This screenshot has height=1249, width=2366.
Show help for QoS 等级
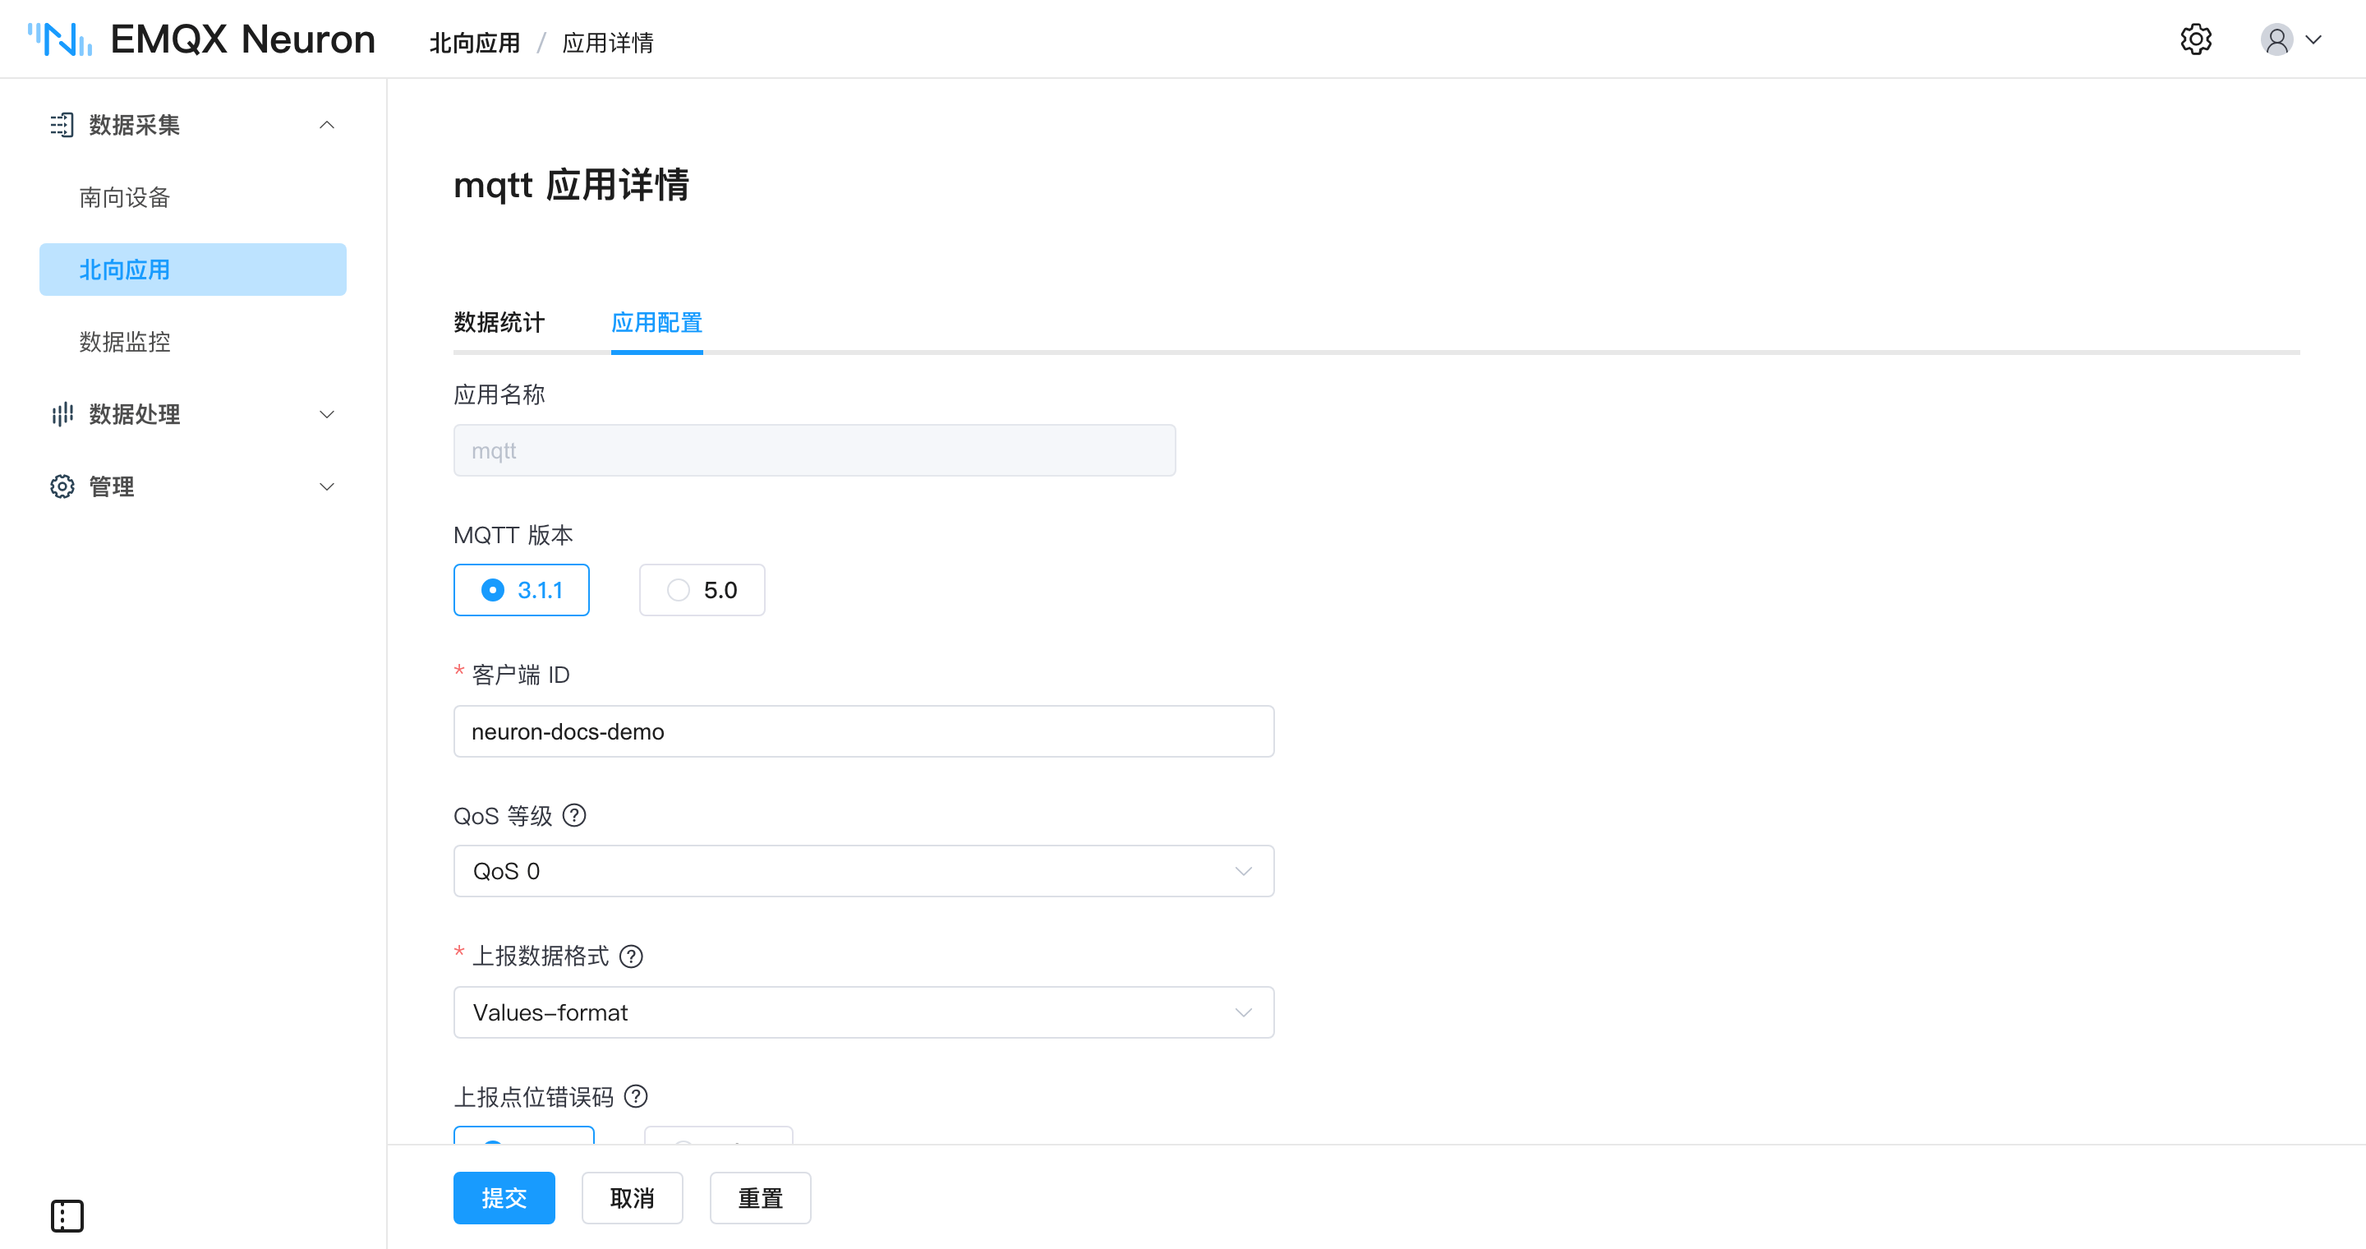click(574, 815)
